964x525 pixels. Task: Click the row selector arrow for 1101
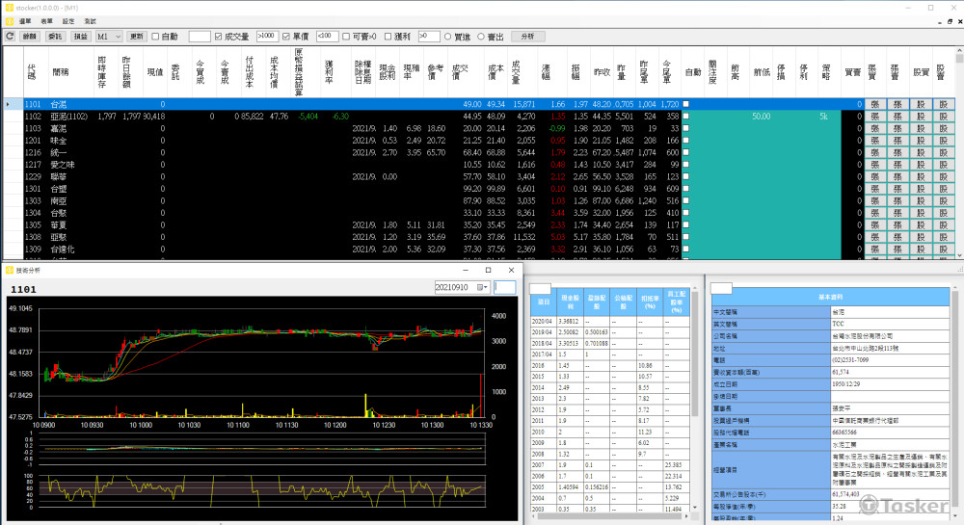point(9,103)
